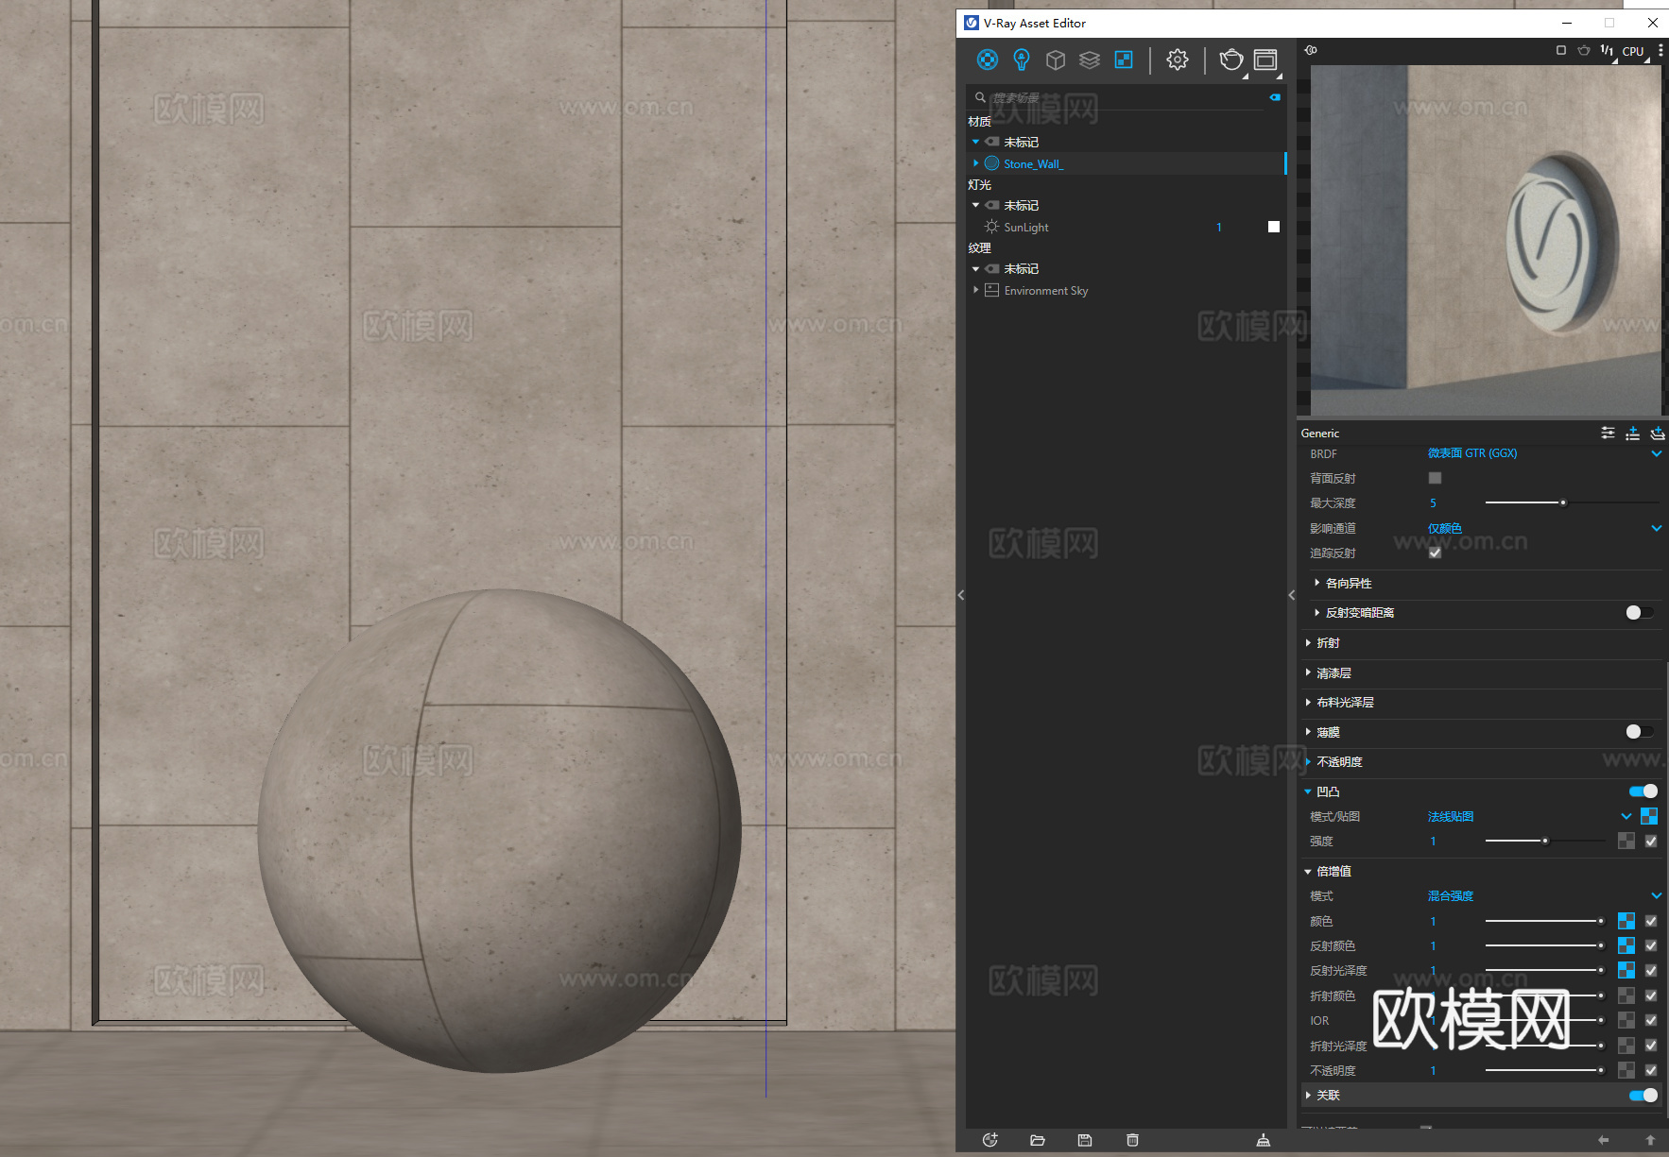Open the Lights category lightbulb icon

point(1022,60)
